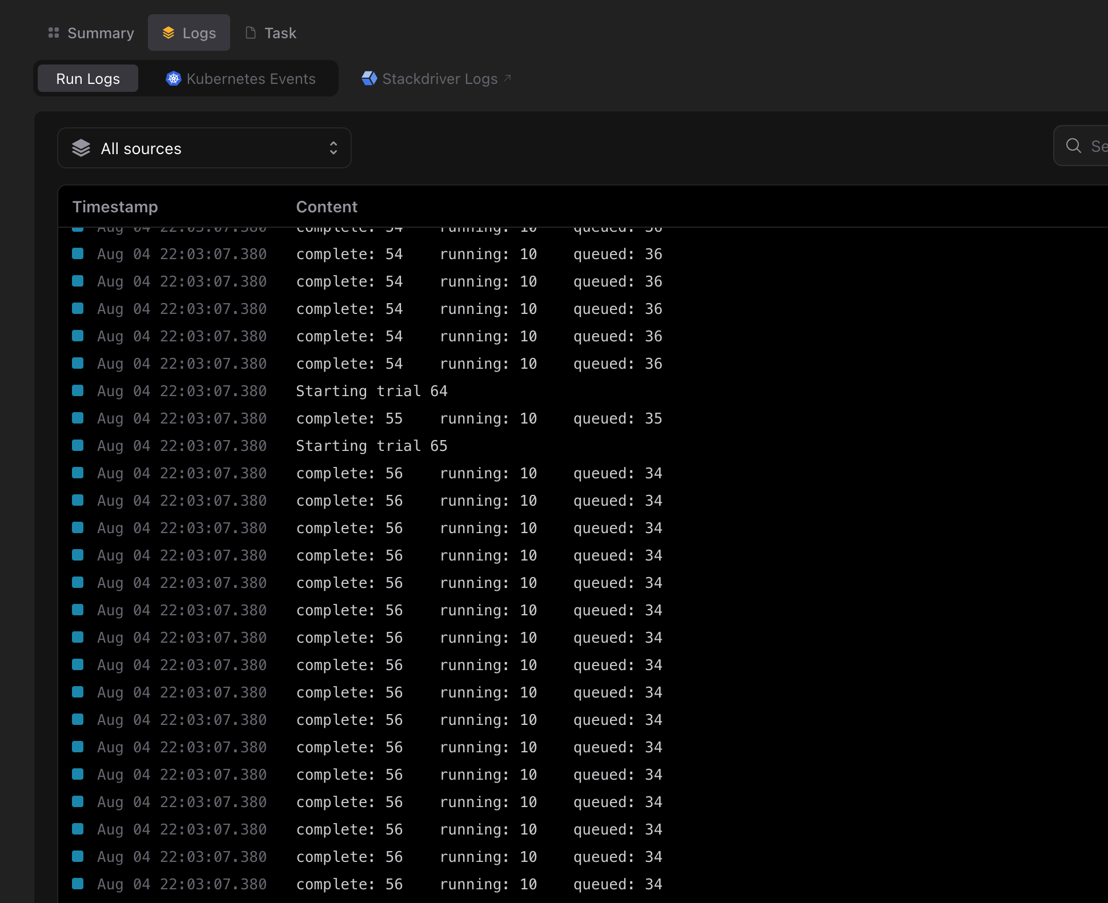Click the Content column header
The image size is (1108, 903).
pyautogui.click(x=327, y=207)
